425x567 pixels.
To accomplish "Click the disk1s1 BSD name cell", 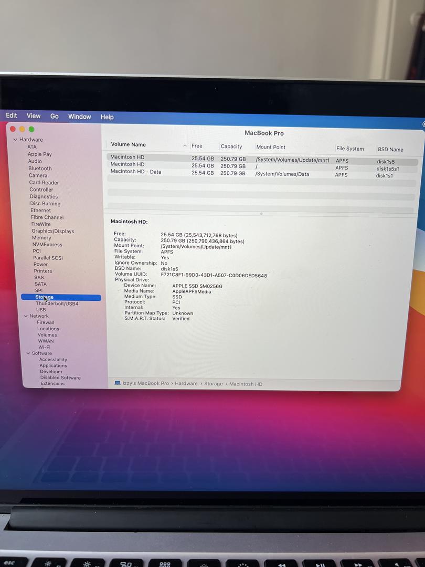I will (384, 176).
